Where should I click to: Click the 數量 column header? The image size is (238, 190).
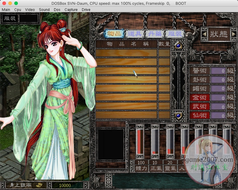coord(164,44)
